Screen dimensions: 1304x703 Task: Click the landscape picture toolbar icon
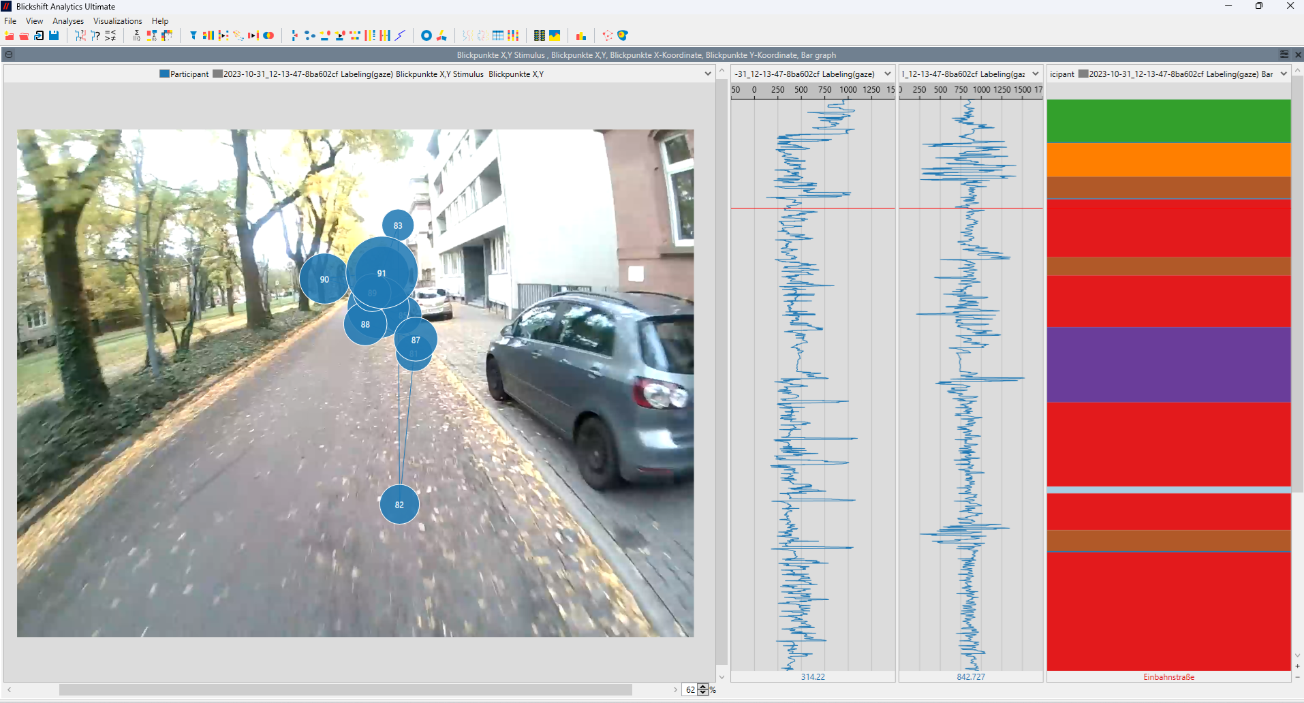point(555,35)
